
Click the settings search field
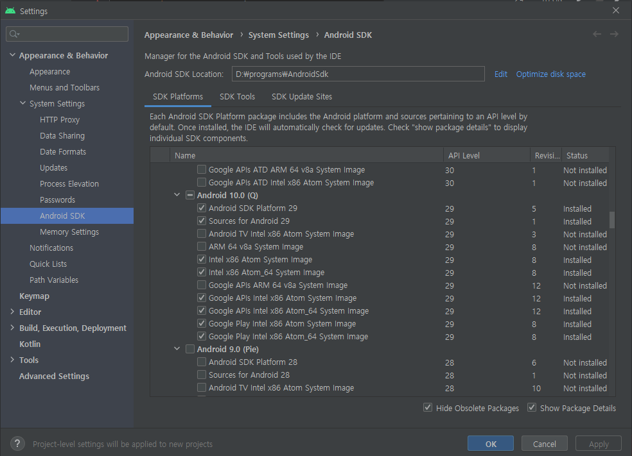click(x=67, y=34)
